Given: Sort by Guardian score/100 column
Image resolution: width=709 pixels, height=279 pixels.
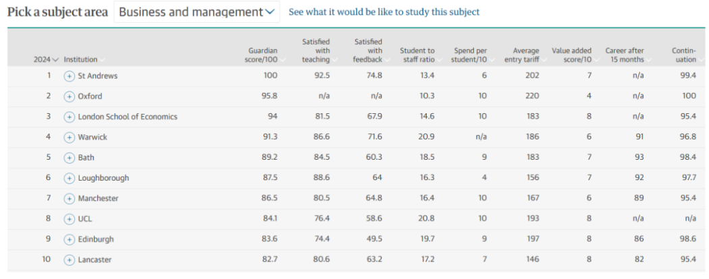Looking at the screenshot, I should (x=263, y=55).
